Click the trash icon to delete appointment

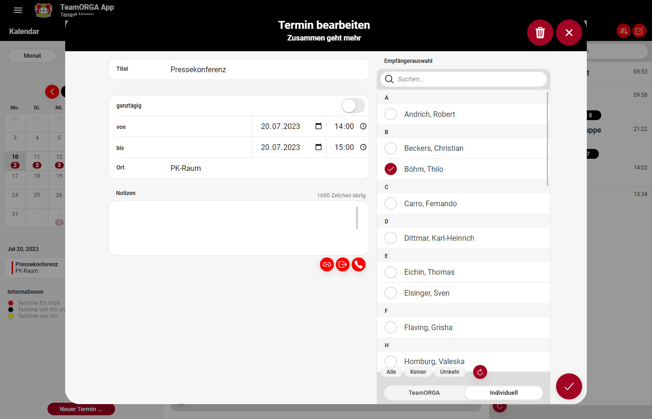click(540, 33)
